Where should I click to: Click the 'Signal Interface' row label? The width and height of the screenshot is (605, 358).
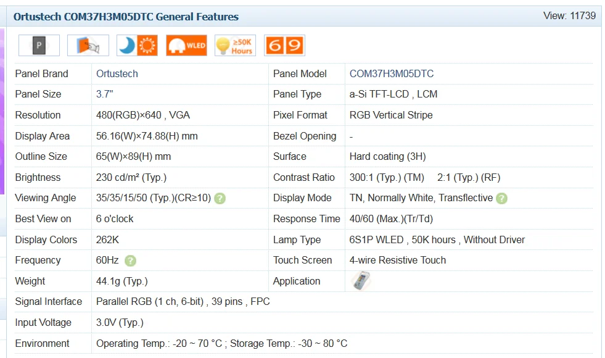[49, 302]
